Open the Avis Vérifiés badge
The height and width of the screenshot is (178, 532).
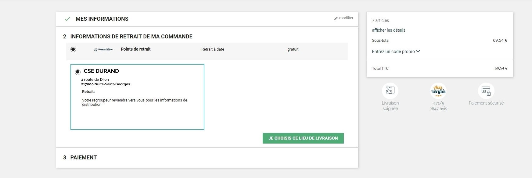click(438, 91)
